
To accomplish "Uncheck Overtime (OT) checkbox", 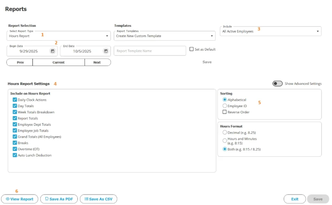I will [15, 149].
